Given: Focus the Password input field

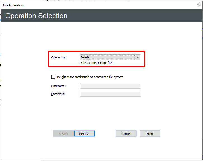Looking at the screenshot, I should point(110,94).
